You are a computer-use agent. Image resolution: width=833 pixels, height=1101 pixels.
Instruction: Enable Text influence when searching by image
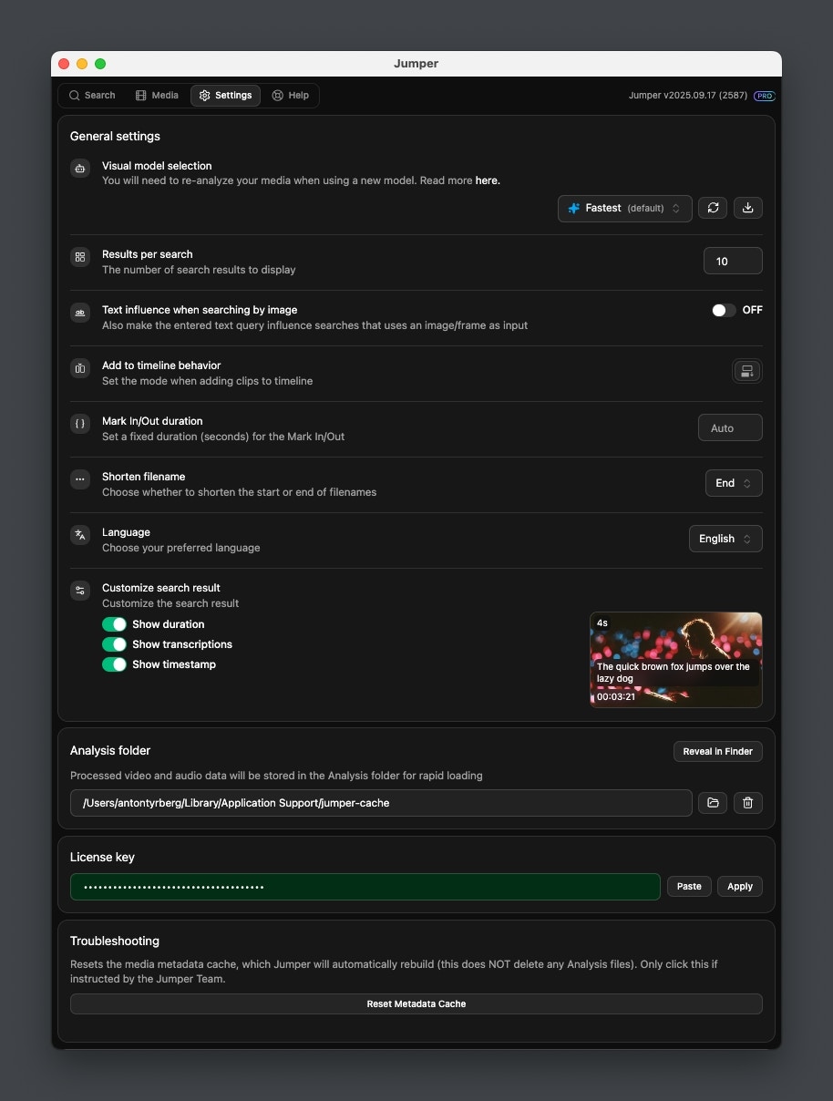(724, 310)
